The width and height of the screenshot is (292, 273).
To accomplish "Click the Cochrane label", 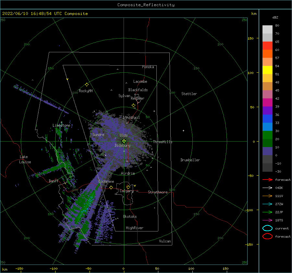I will point(106,181).
